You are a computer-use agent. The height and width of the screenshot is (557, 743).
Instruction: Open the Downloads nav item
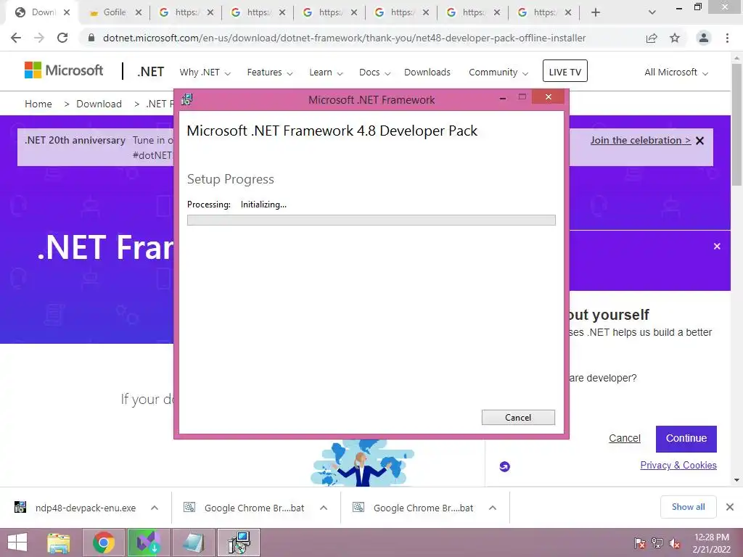tap(427, 73)
